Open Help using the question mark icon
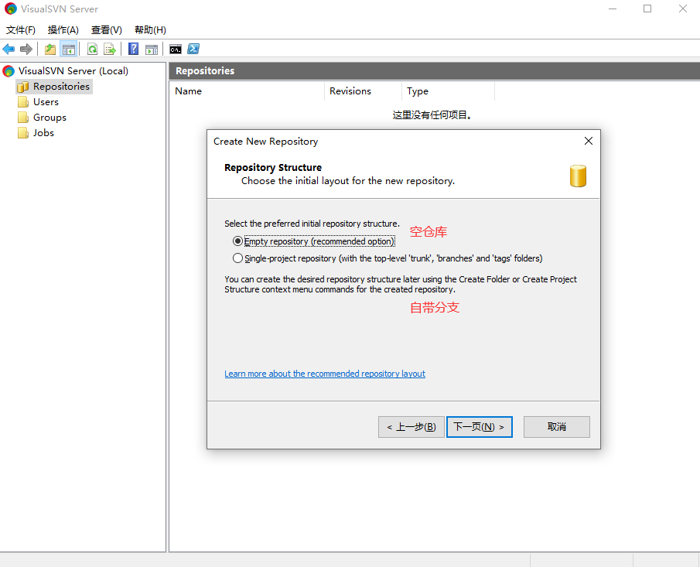700x567 pixels. tap(134, 50)
